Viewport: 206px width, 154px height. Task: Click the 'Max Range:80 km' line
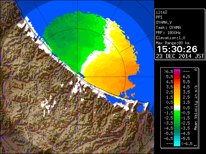(173, 43)
